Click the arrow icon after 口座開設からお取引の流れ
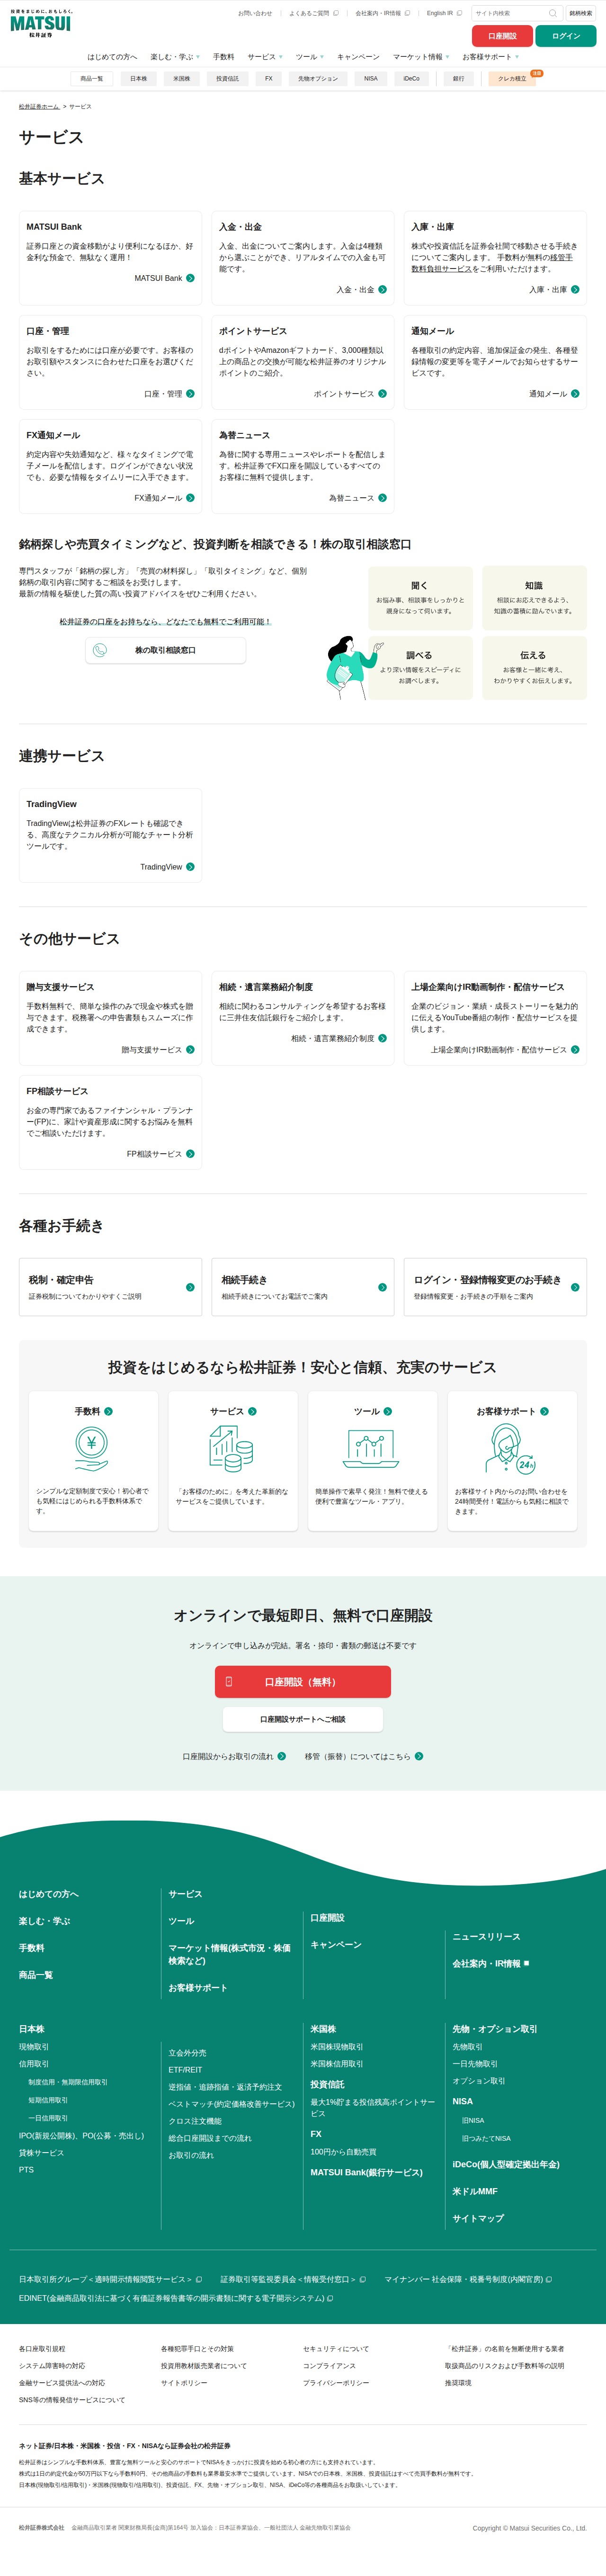Image resolution: width=606 pixels, height=2576 pixels. pos(282,1756)
